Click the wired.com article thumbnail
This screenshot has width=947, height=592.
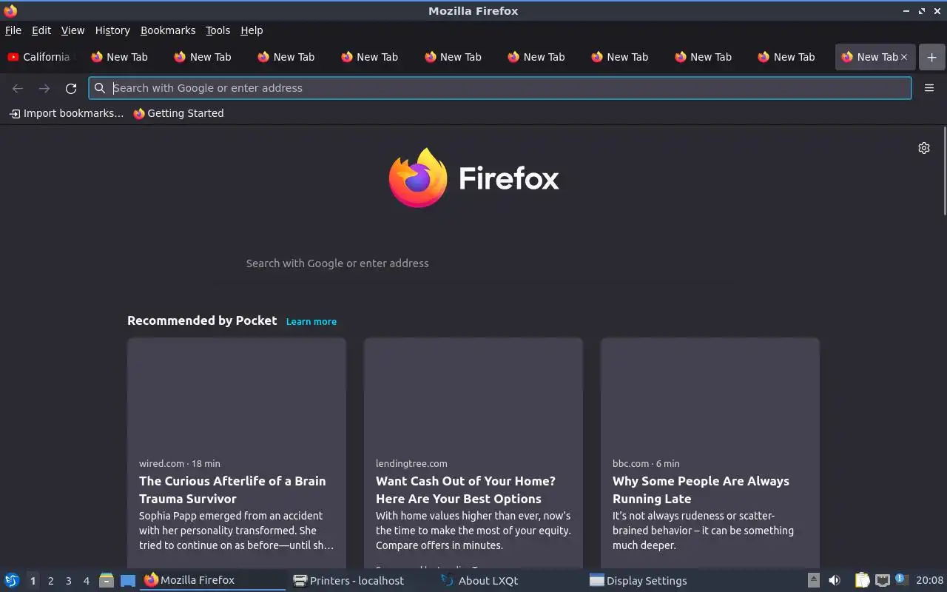pos(237,393)
